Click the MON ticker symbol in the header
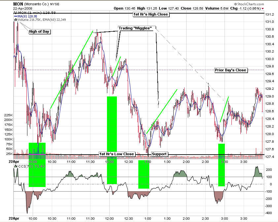The height and width of the screenshot is (222, 278). pos(18,4)
